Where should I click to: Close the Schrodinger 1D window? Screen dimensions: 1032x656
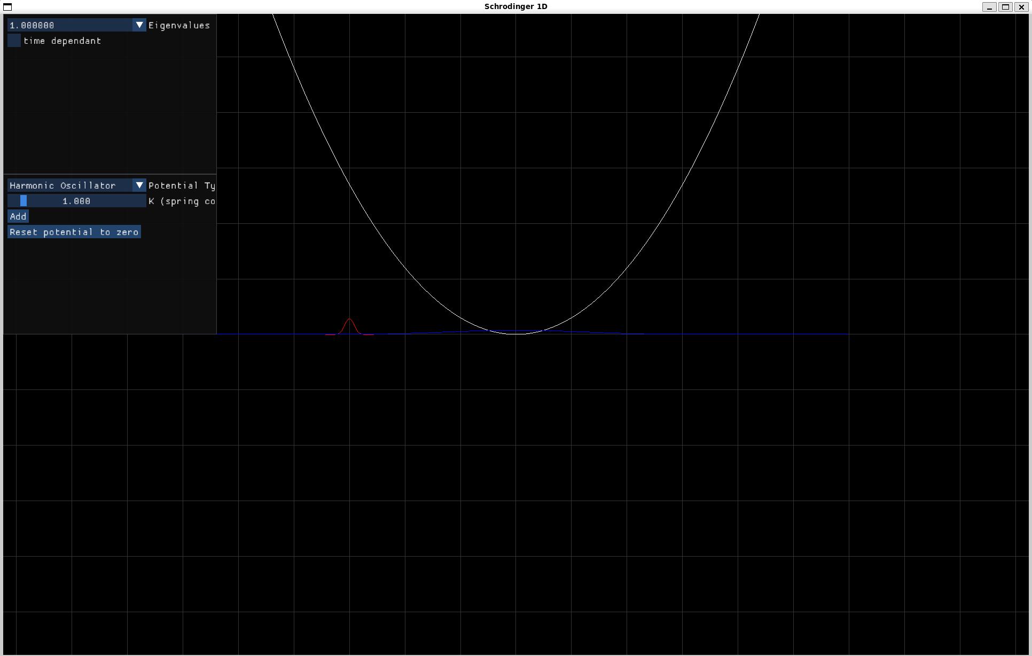pos(1021,7)
